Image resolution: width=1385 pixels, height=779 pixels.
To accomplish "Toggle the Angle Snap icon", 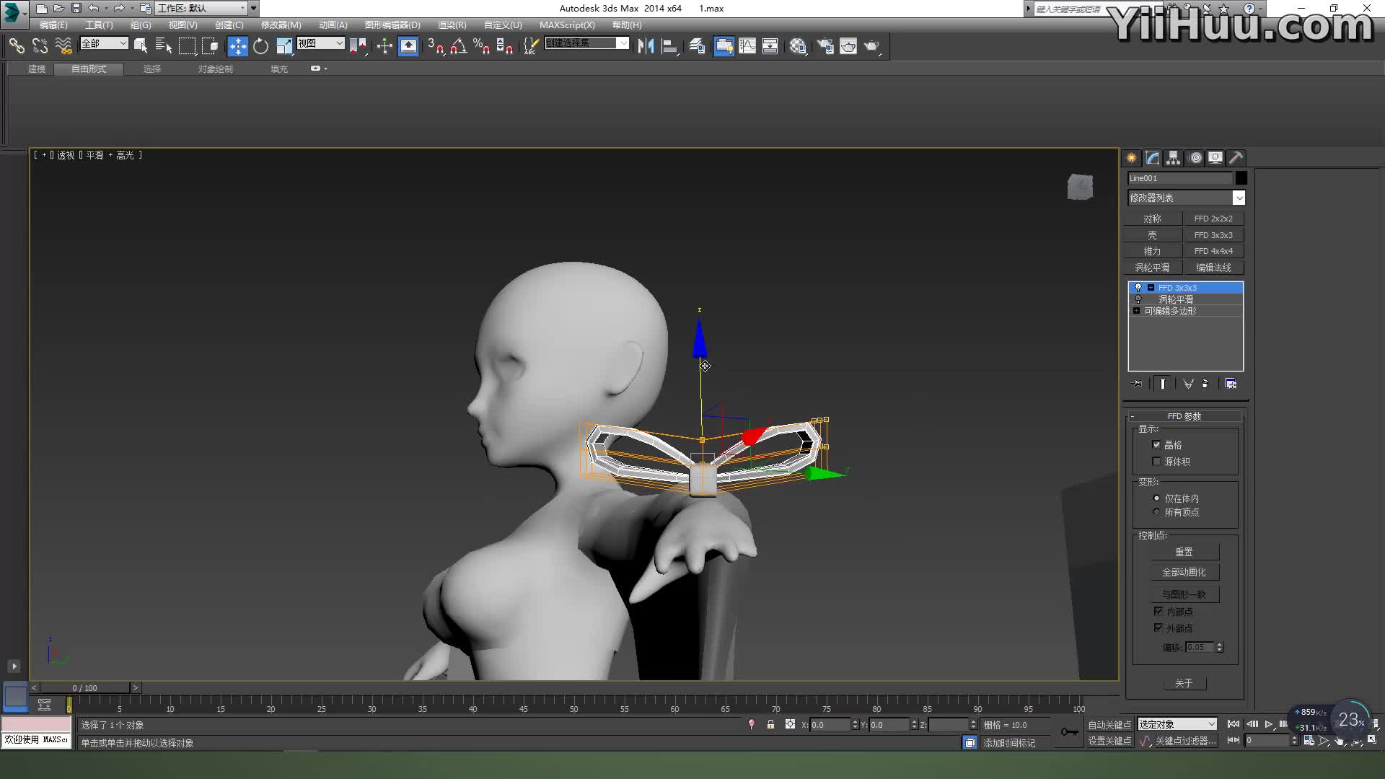I will point(458,46).
